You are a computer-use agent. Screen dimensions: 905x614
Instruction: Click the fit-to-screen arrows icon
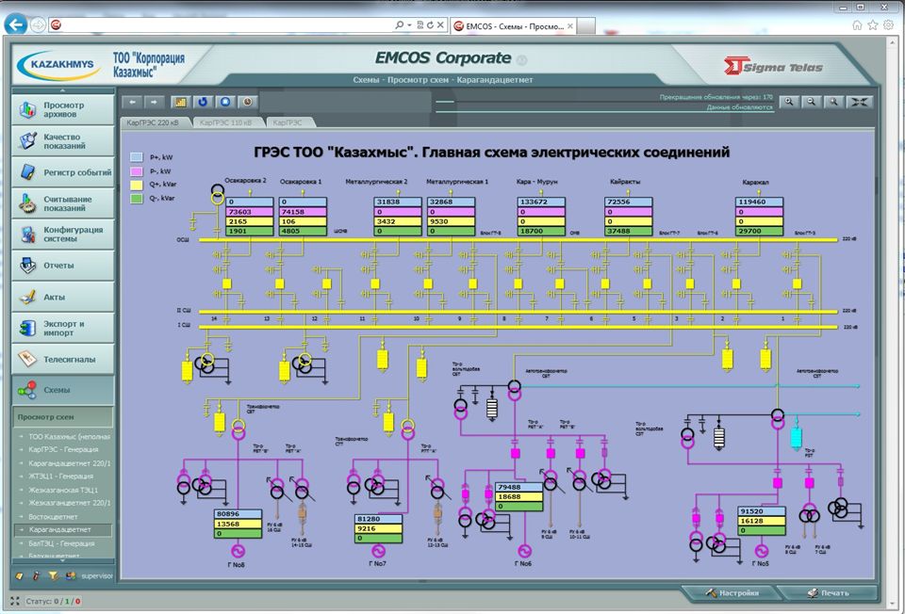859,102
